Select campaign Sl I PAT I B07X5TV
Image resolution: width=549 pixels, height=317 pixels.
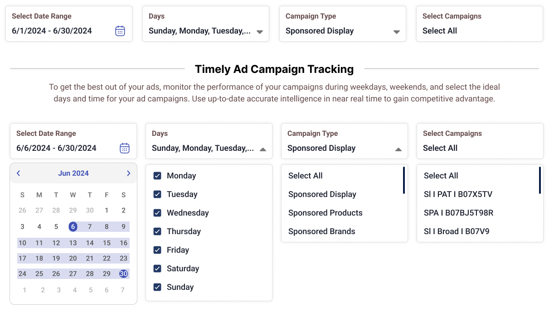point(458,194)
